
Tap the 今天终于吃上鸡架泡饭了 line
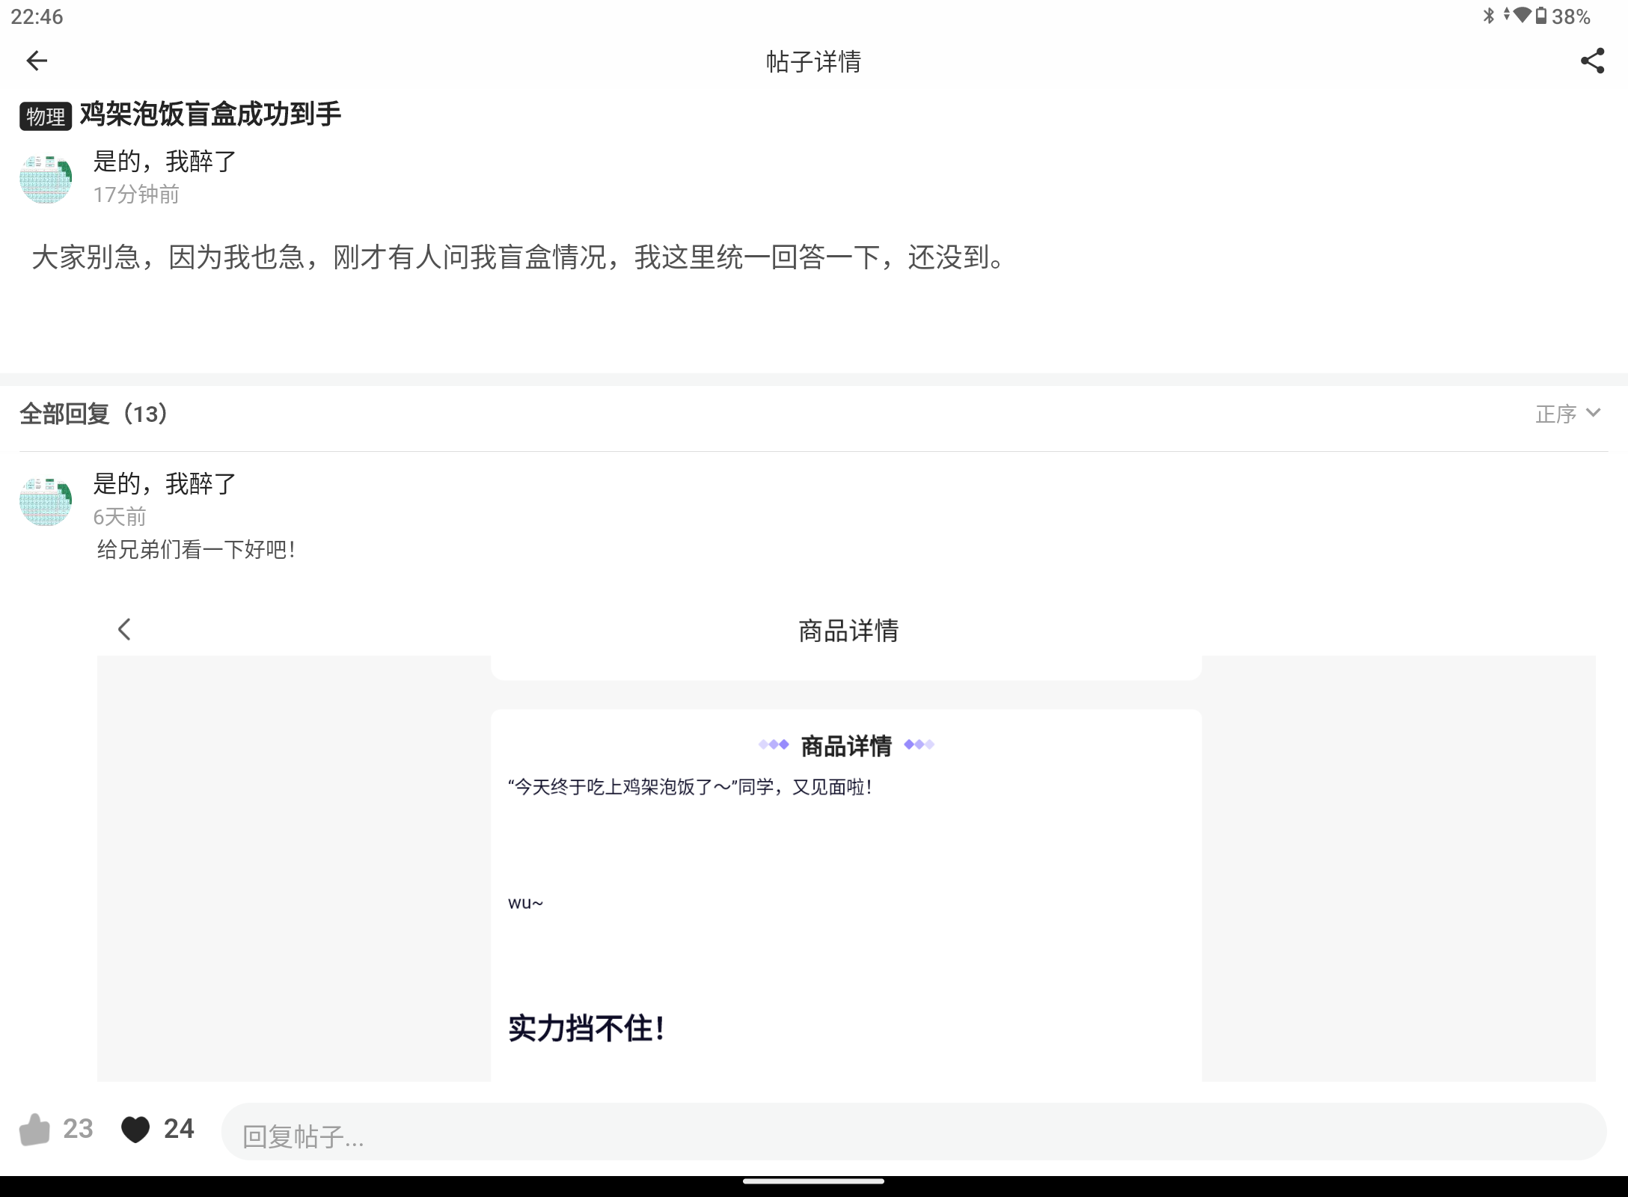(x=690, y=787)
